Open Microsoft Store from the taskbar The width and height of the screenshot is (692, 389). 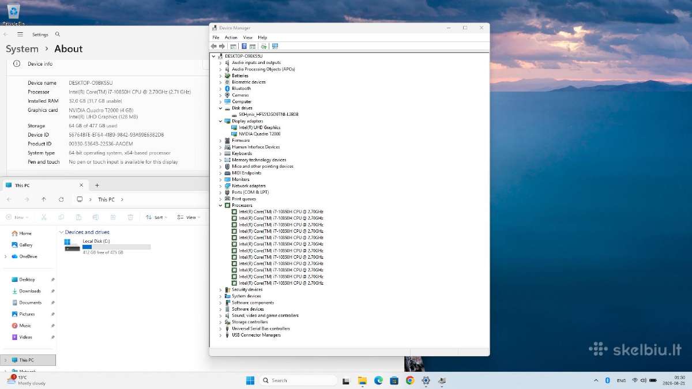pyautogui.click(x=394, y=380)
